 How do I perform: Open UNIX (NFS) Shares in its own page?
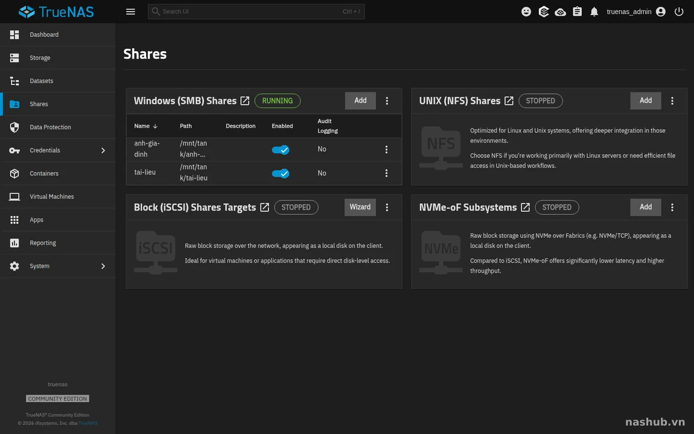[509, 101]
